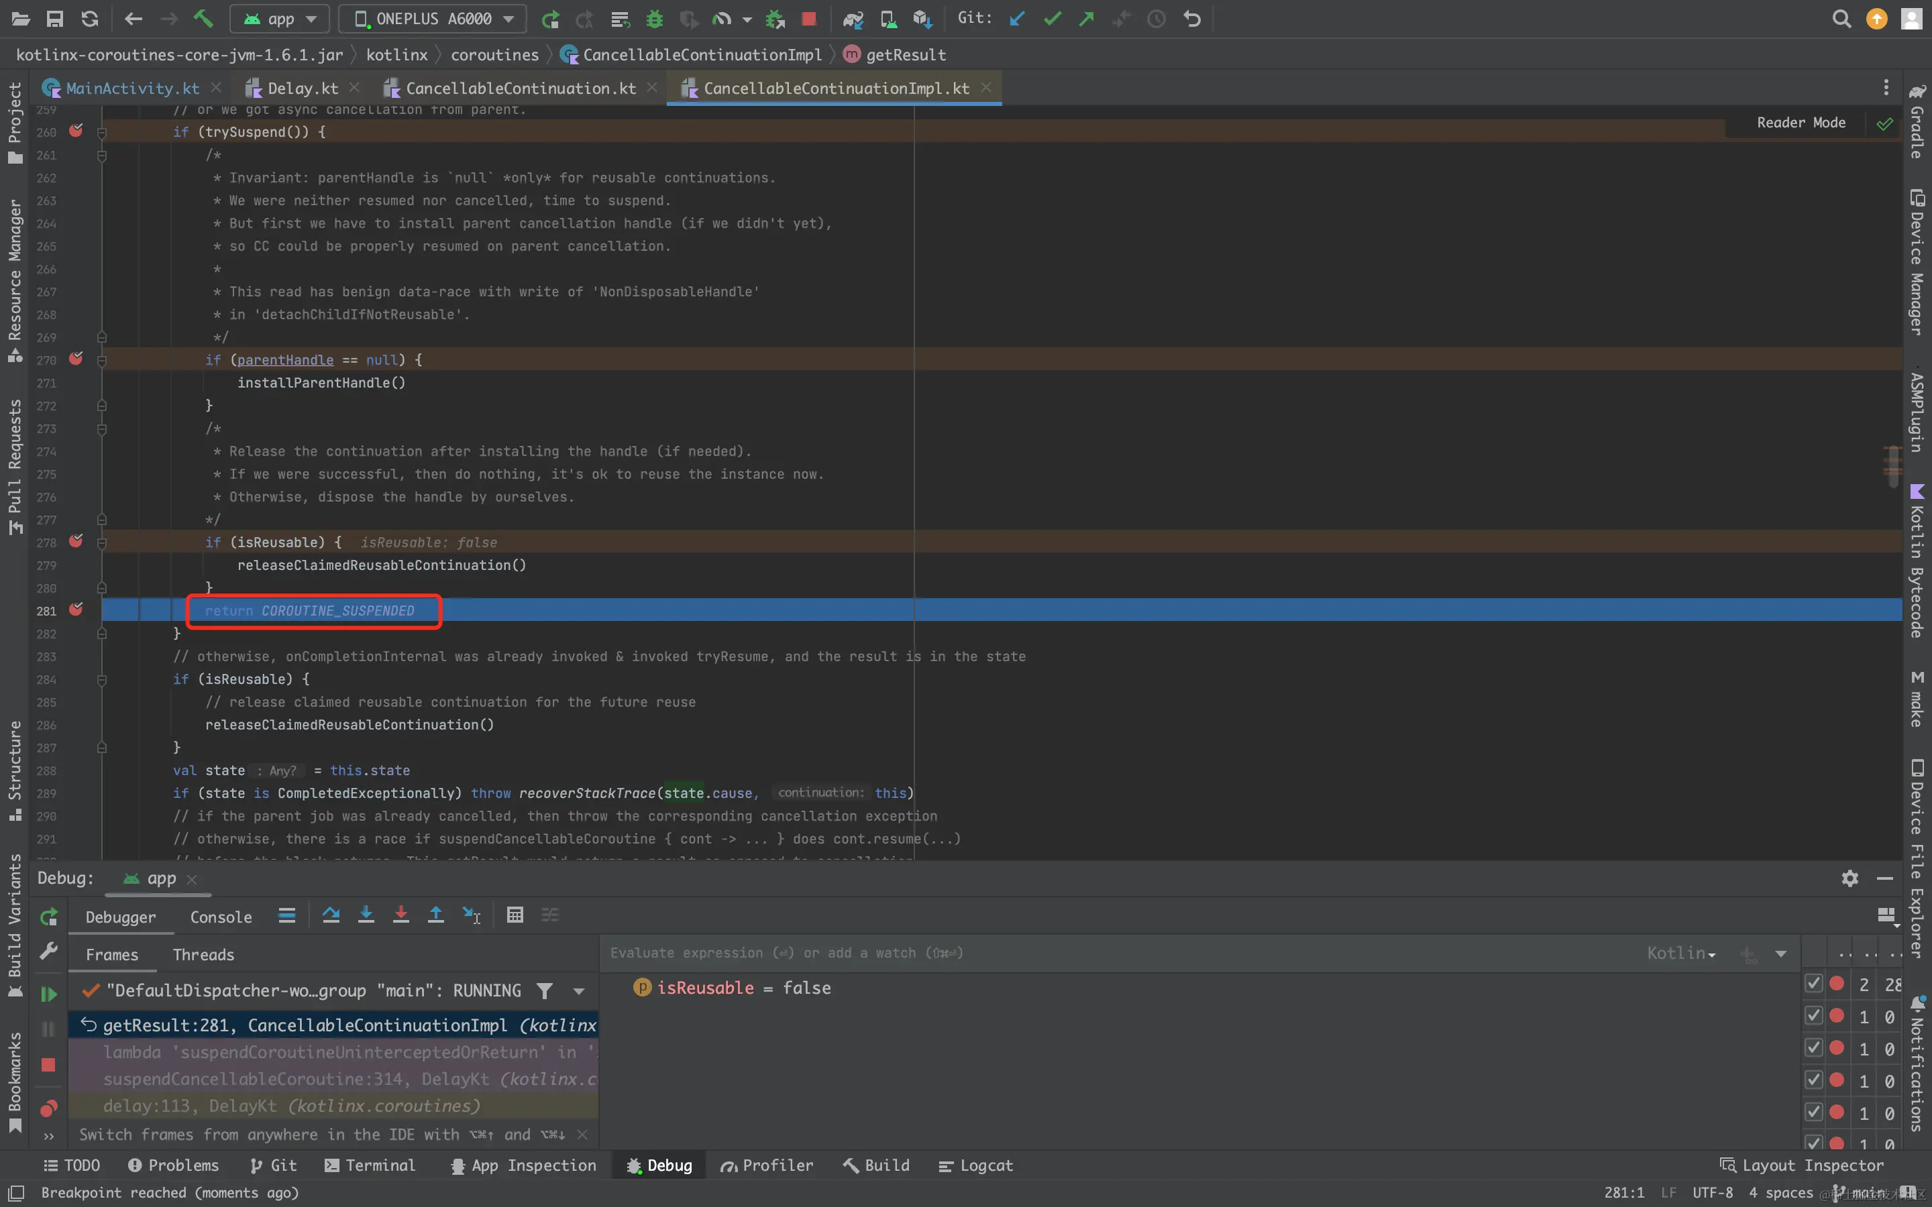The height and width of the screenshot is (1207, 1932).
Task: Expand more debugger actions chevron
Action: (x=49, y=1136)
